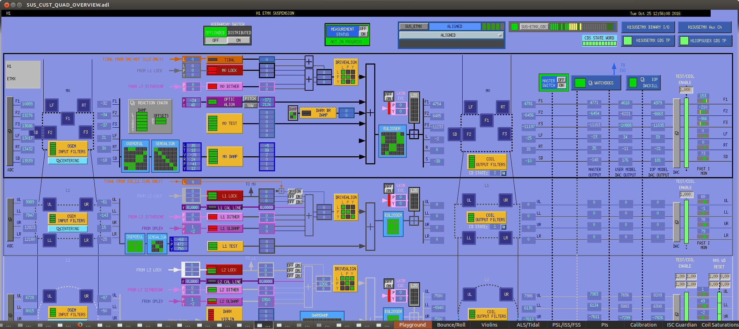The height and width of the screenshot is (329, 739).
Task: Open H1IOPSUSEX GDS TP screen
Action: coord(705,40)
